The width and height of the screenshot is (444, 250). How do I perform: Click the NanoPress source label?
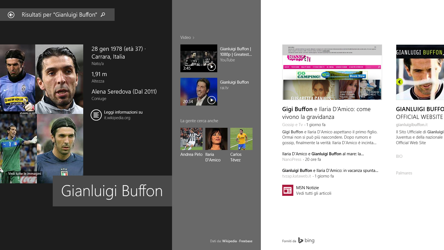tap(292, 159)
